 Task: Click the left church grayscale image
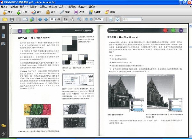(x=122, y=92)
